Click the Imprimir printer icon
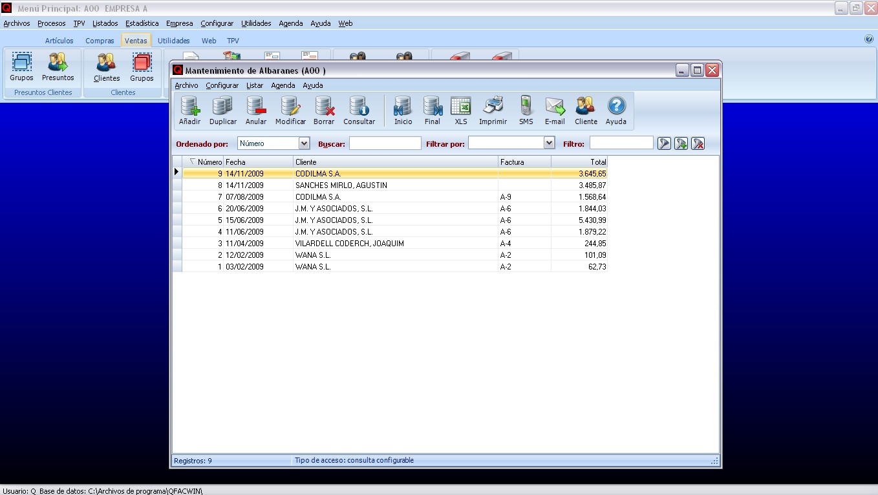 [x=493, y=111]
